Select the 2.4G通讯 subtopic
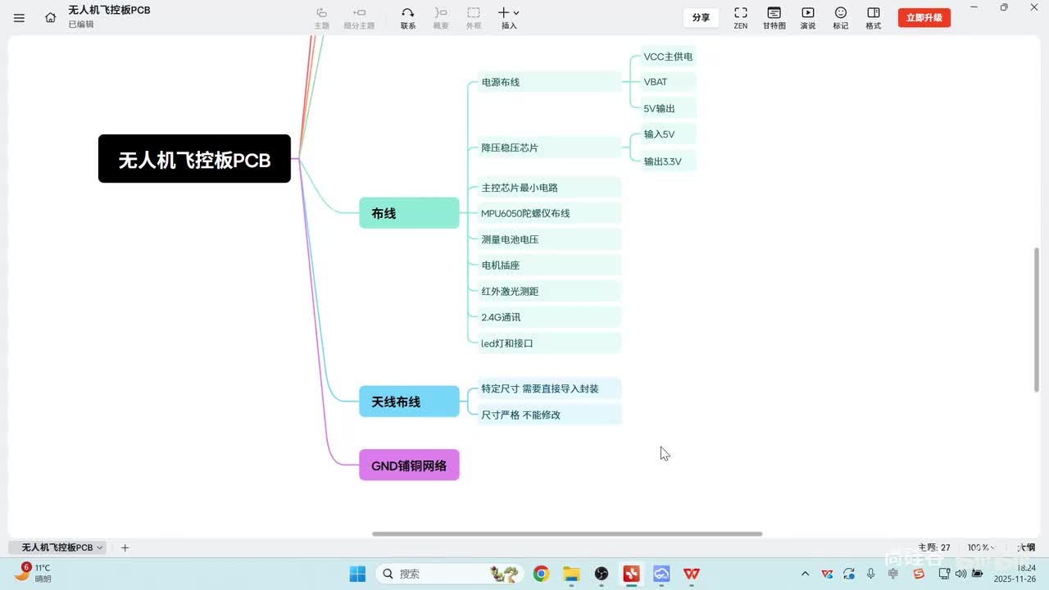1049x590 pixels. coord(549,317)
